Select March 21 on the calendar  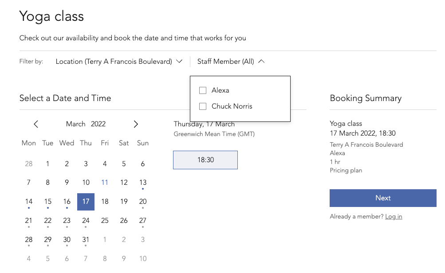(29, 221)
